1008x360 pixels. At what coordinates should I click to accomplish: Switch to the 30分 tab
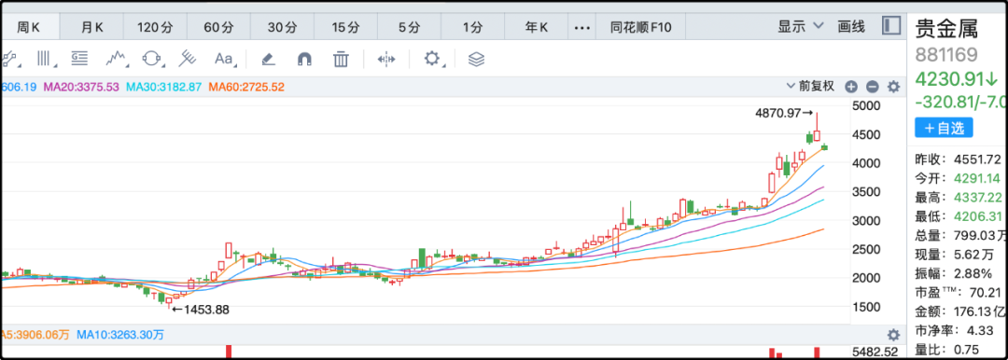point(282,27)
